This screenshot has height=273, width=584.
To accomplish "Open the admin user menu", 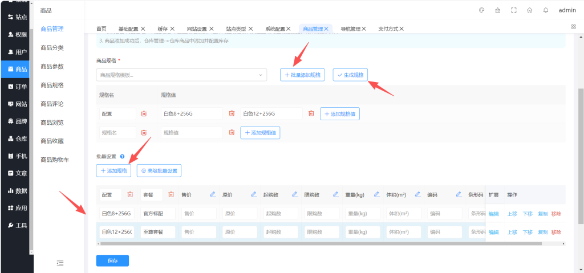I will (x=567, y=10).
